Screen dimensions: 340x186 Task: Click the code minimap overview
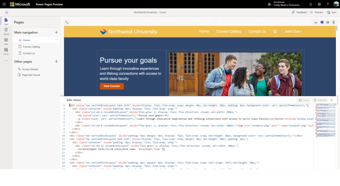coord(325,121)
